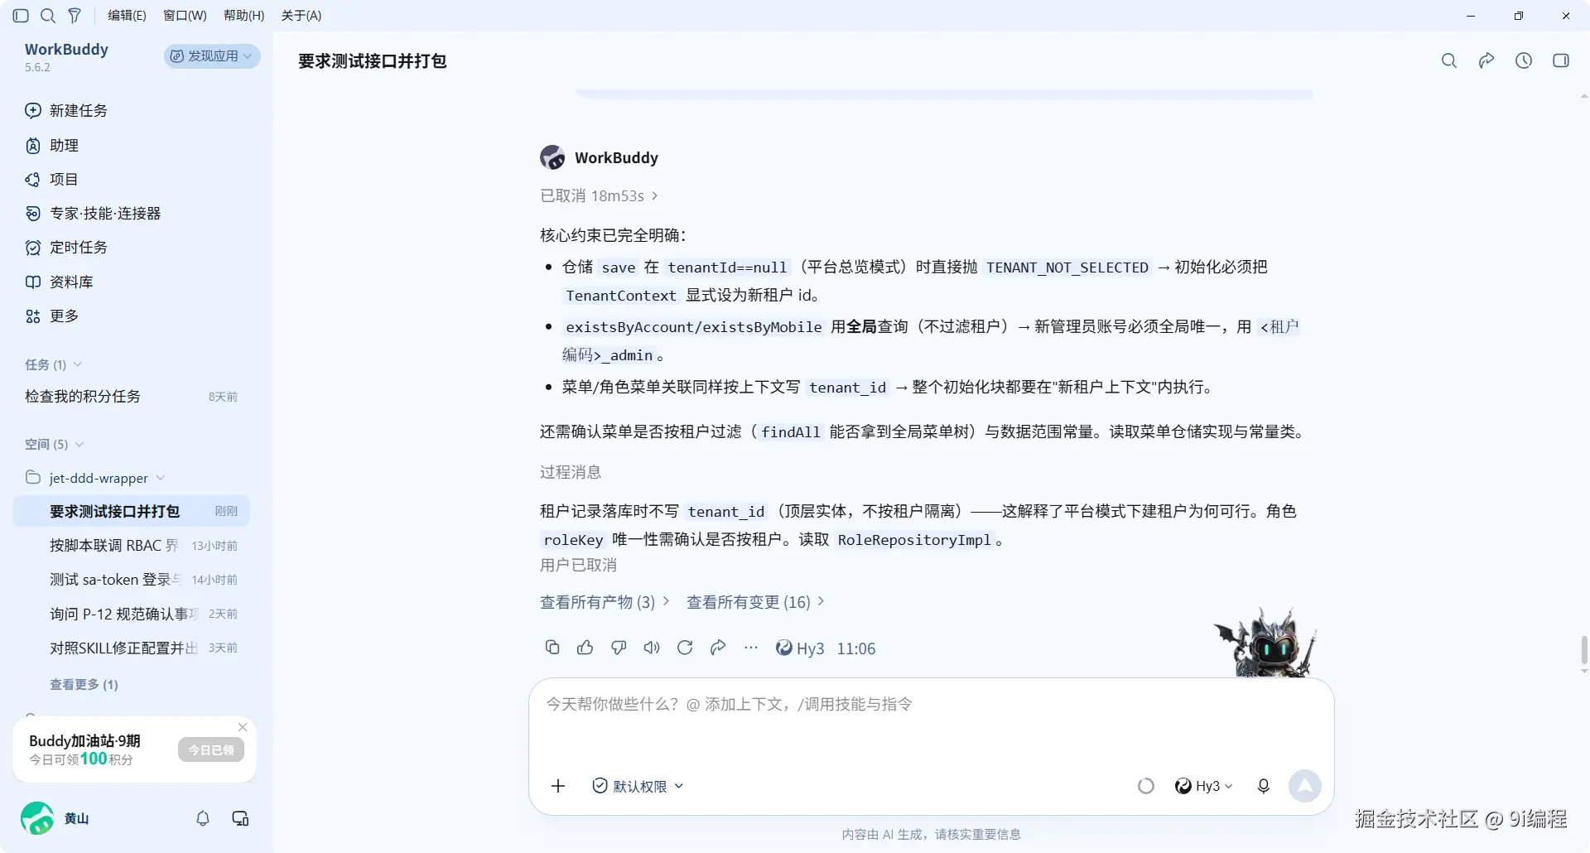Regenerate the response
1590x853 pixels.
(685, 648)
